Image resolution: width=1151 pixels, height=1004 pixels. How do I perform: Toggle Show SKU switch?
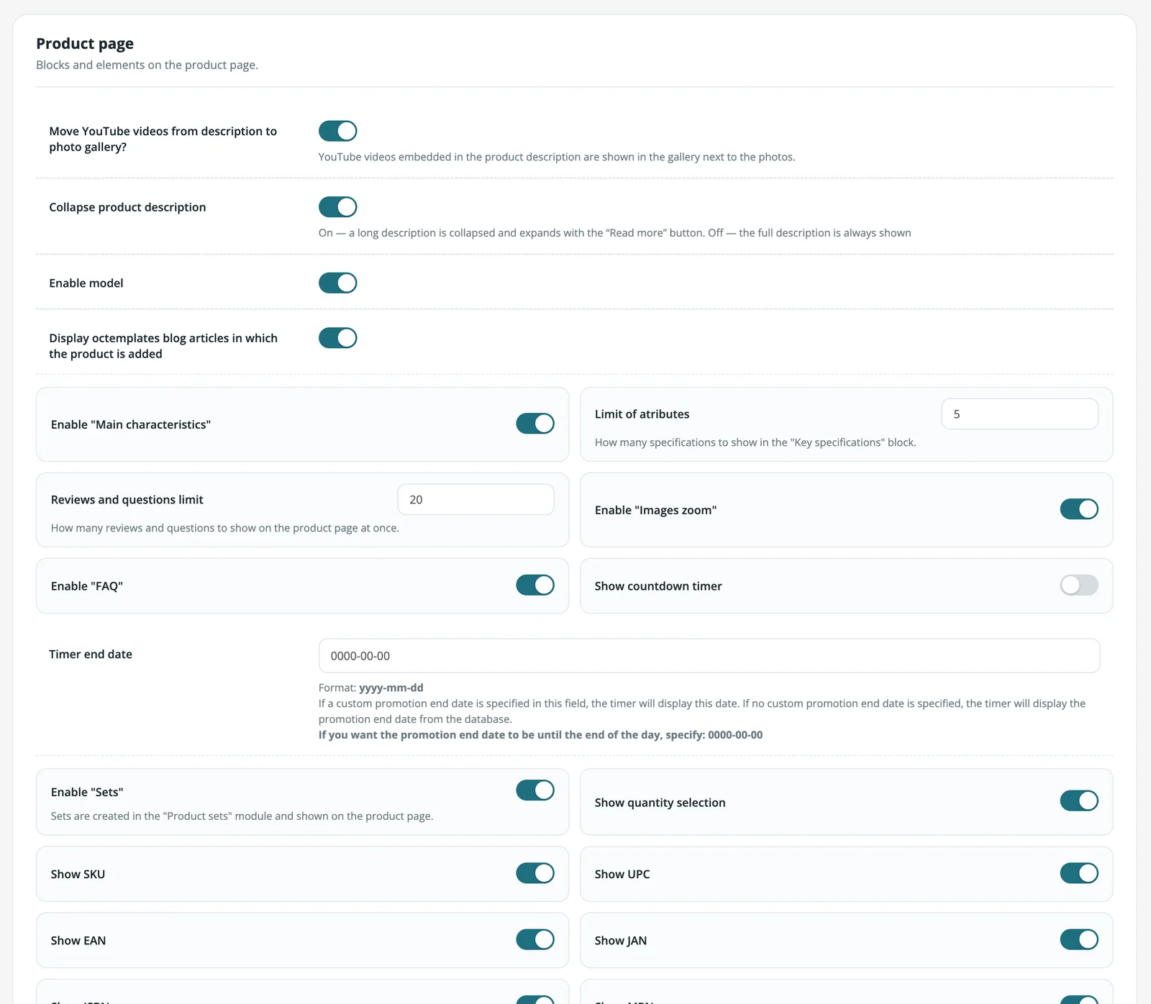(534, 873)
